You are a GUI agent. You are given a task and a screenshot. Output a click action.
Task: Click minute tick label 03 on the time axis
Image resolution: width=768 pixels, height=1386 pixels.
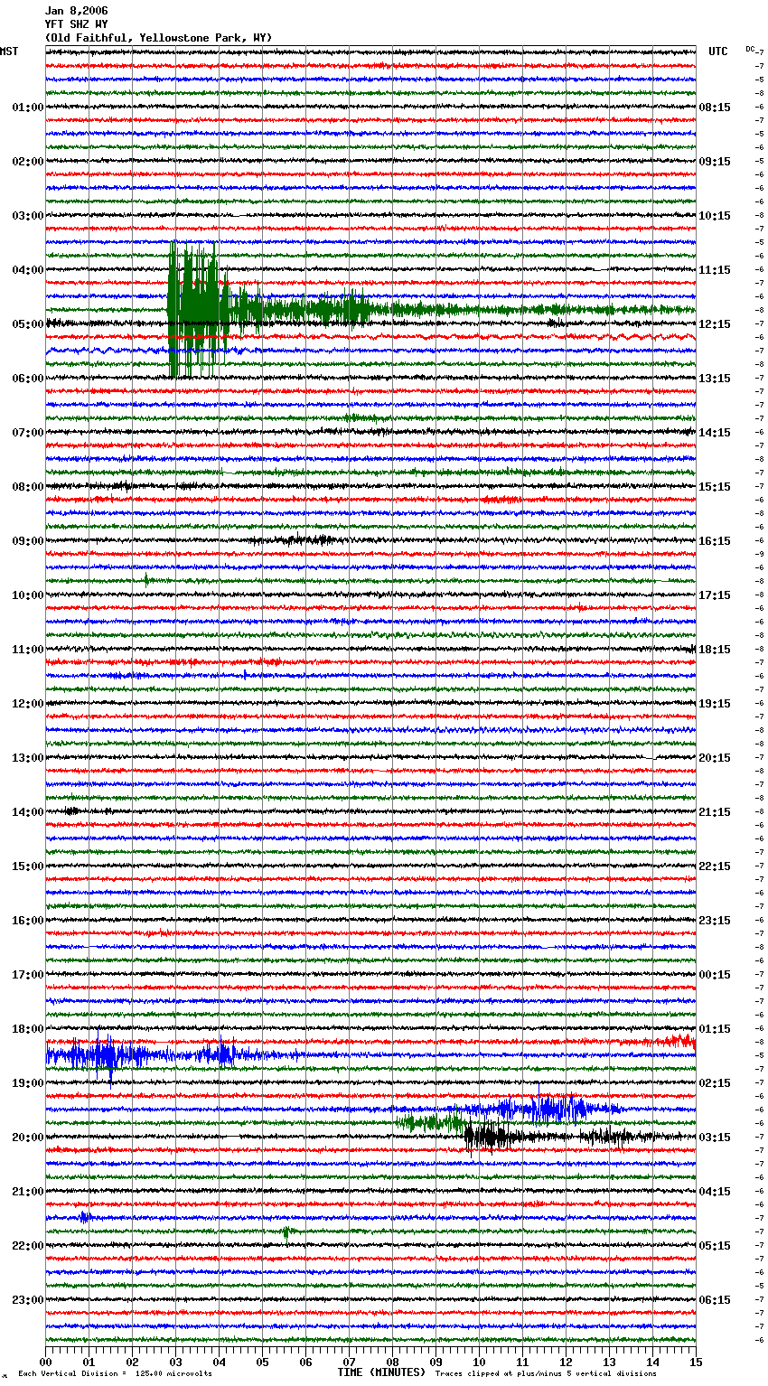175,1362
